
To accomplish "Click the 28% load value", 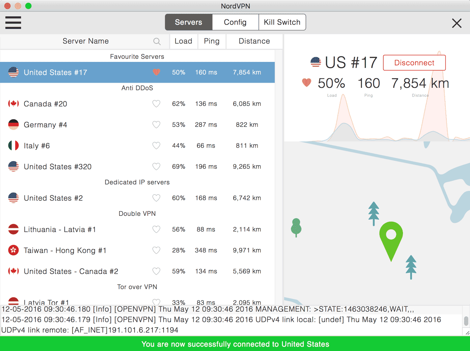I will pos(179,250).
